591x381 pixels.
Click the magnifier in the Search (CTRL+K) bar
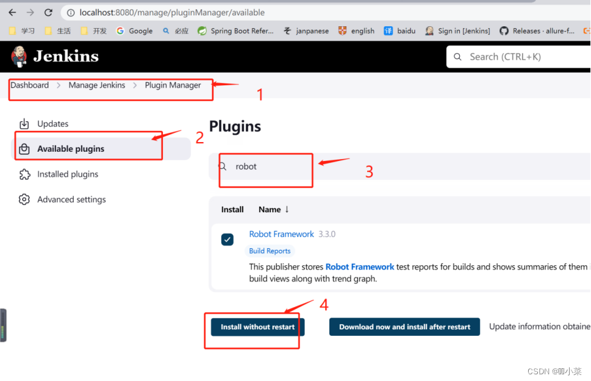457,57
